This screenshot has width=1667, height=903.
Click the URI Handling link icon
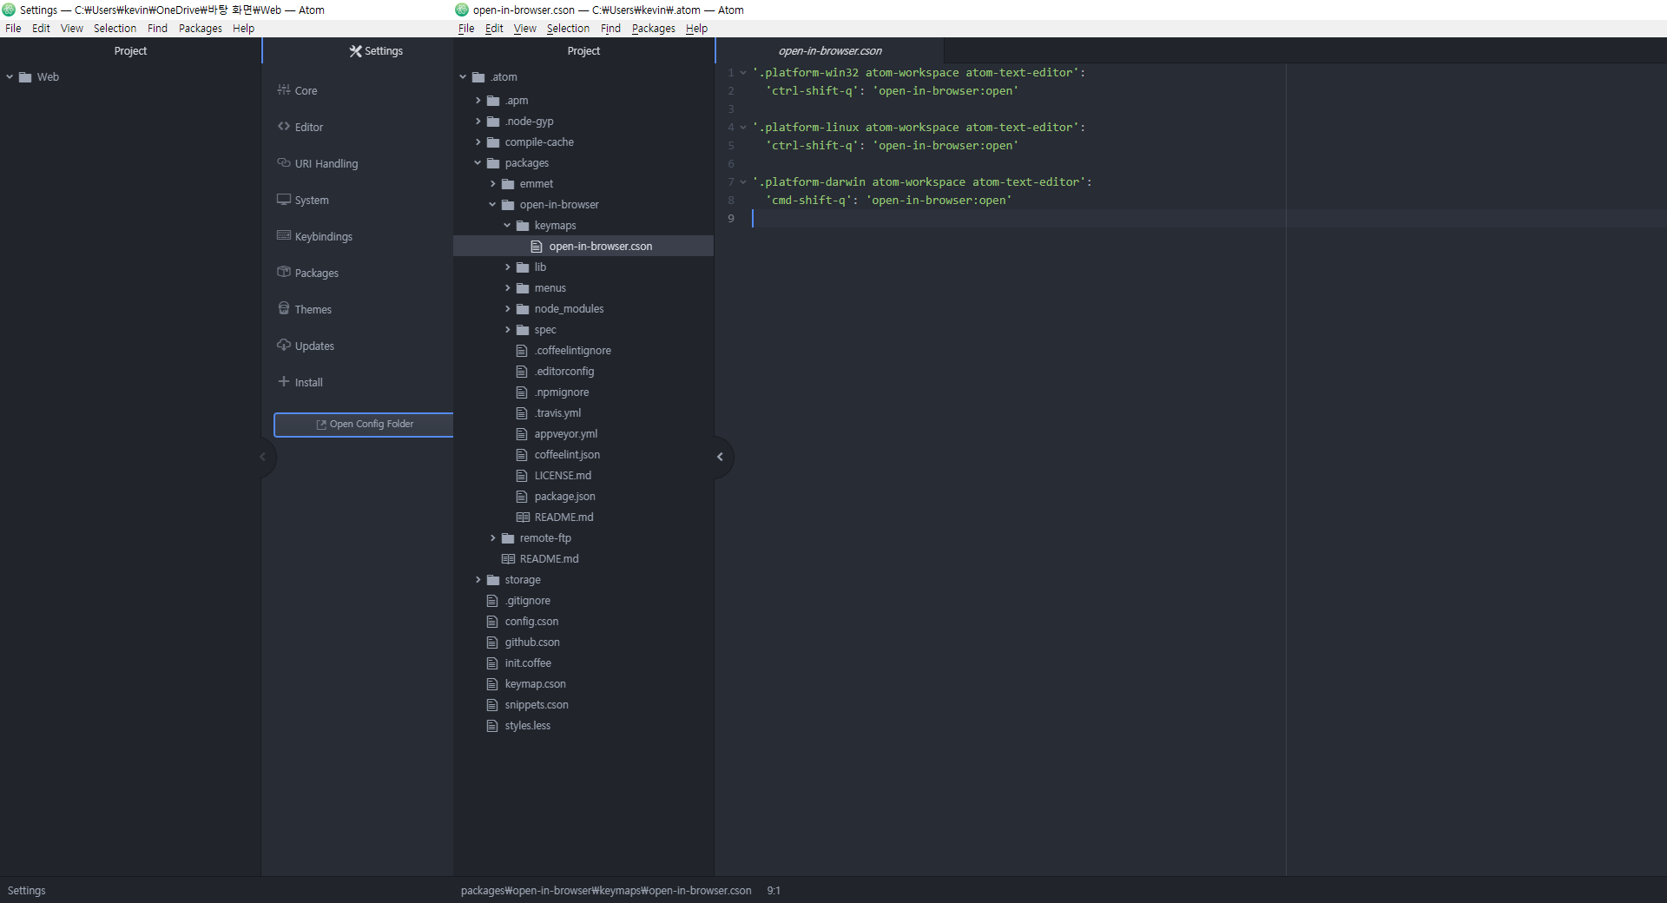point(284,162)
